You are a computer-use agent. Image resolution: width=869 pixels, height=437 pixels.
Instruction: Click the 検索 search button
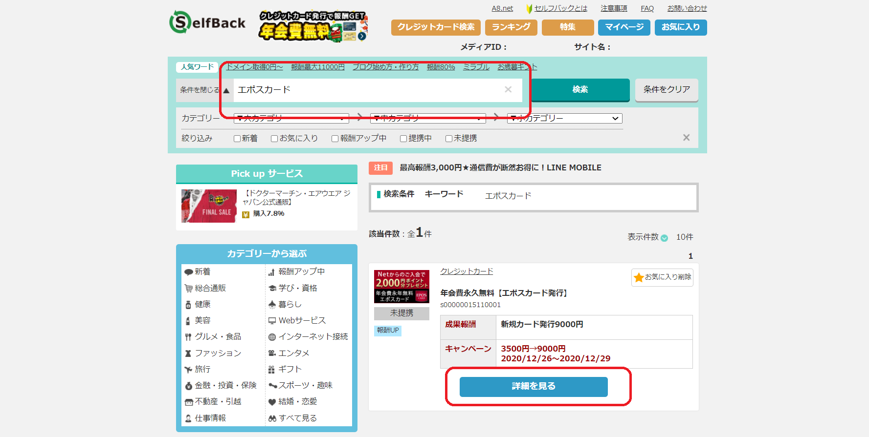580,89
